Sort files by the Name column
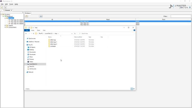 [50, 37]
